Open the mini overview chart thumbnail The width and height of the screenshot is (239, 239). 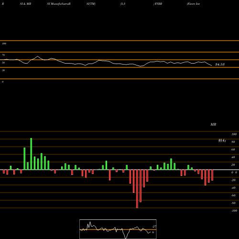[x=118, y=229]
